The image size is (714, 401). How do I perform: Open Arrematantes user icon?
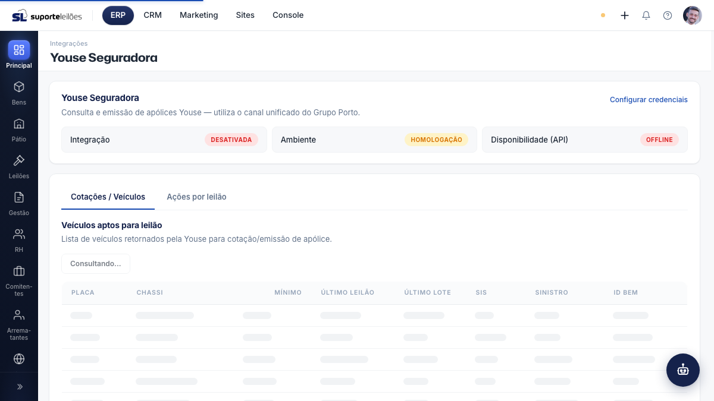19,315
